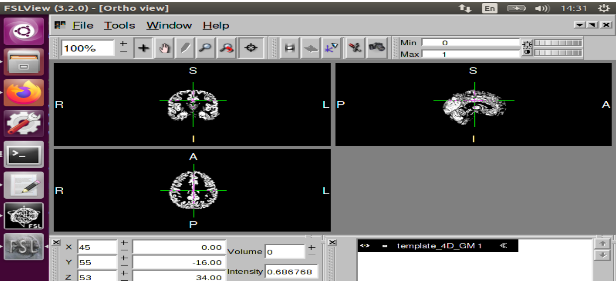Open text editor launcher icon

click(24, 185)
